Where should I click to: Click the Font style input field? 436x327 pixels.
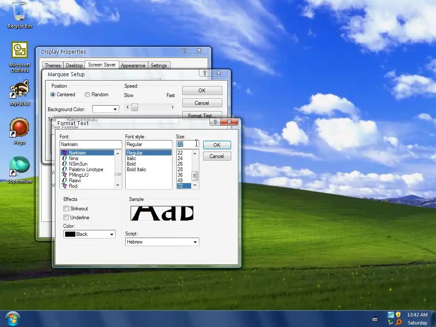149,144
